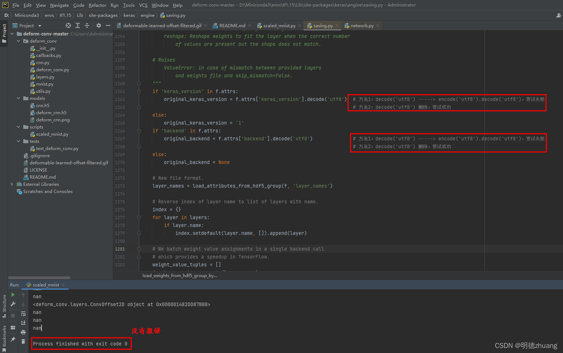Fold the for loop at line 1277
Screen dimensions: 563x353
139,217
